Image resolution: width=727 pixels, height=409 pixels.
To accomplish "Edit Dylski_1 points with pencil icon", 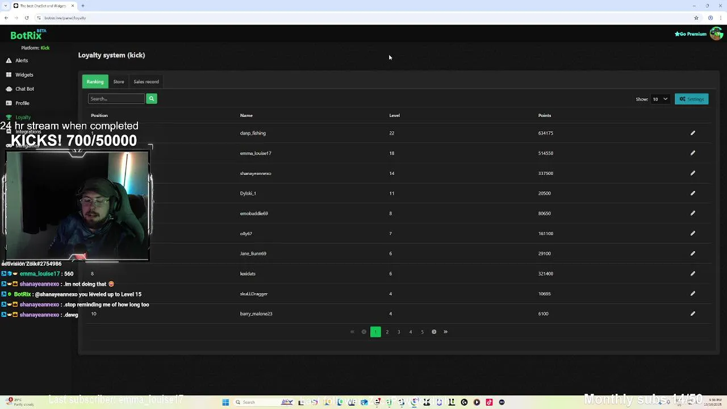I will [x=692, y=193].
